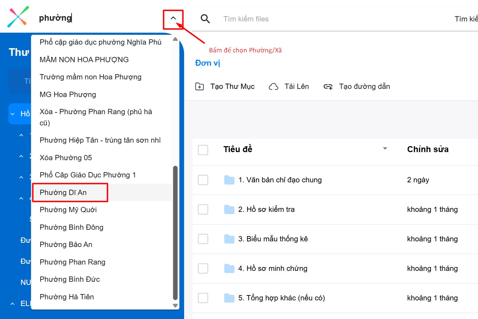Image resolution: width=478 pixels, height=319 pixels.
Task: Expand the ELI item in the sidebar
Action: 13,304
